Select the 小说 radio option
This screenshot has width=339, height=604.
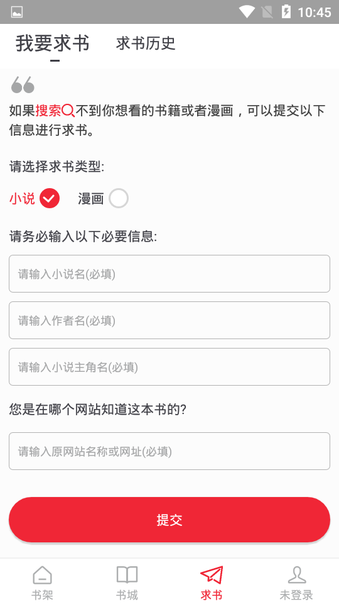[50, 199]
